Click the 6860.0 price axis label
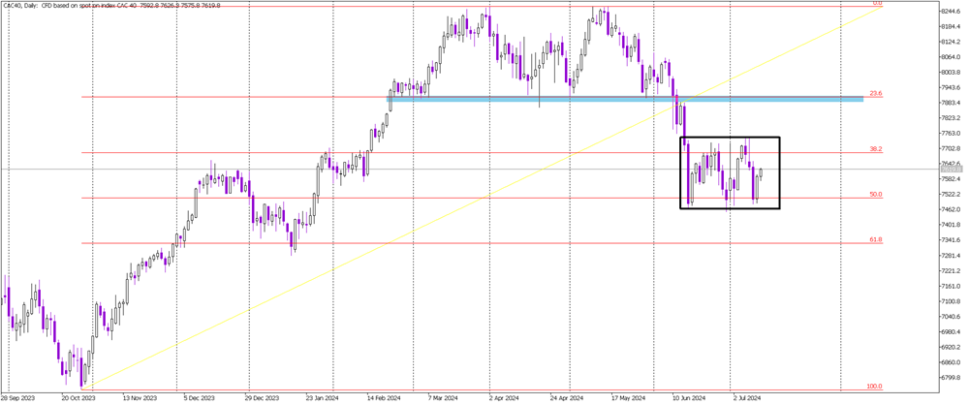 pyautogui.click(x=950, y=362)
